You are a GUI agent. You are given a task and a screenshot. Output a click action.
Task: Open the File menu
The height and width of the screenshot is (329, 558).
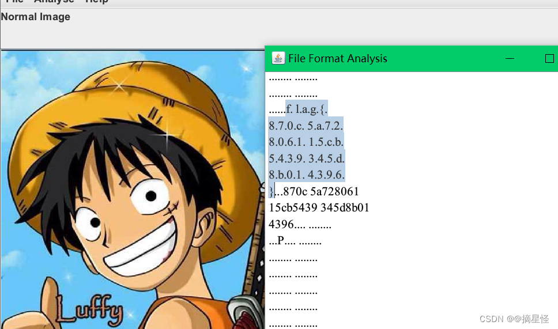point(14,1)
